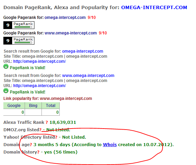Screen dimensions: 196x165
Task: Click the Domain age question mark
Action: 31,145
